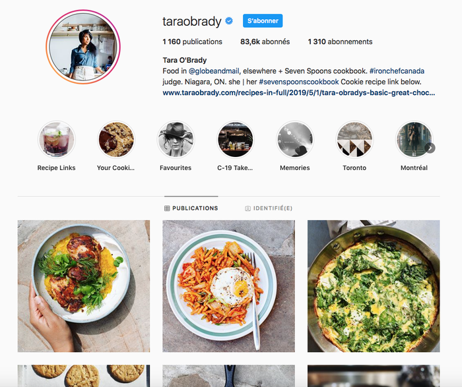
Task: Open the taraobrady.com recipe link
Action: coord(299,93)
